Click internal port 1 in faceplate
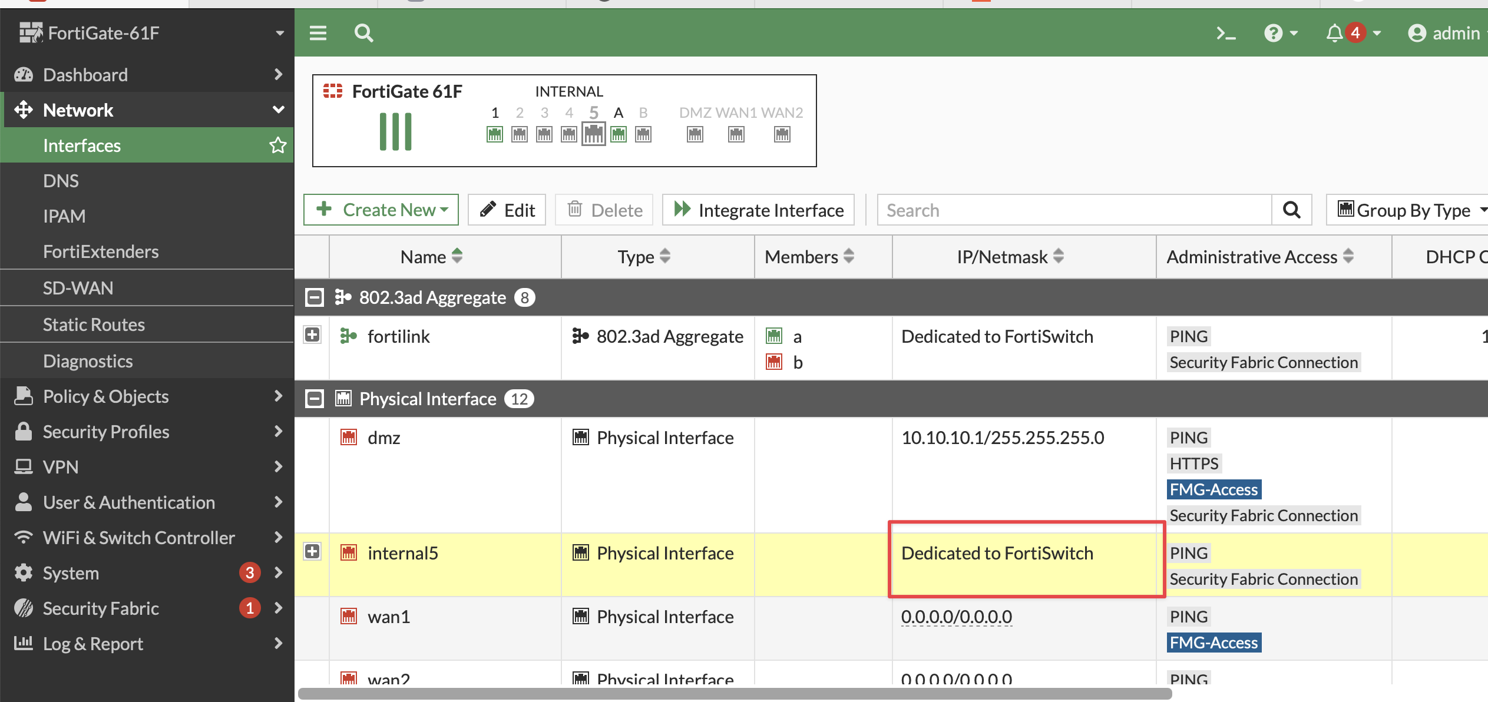1488x702 pixels. point(495,134)
